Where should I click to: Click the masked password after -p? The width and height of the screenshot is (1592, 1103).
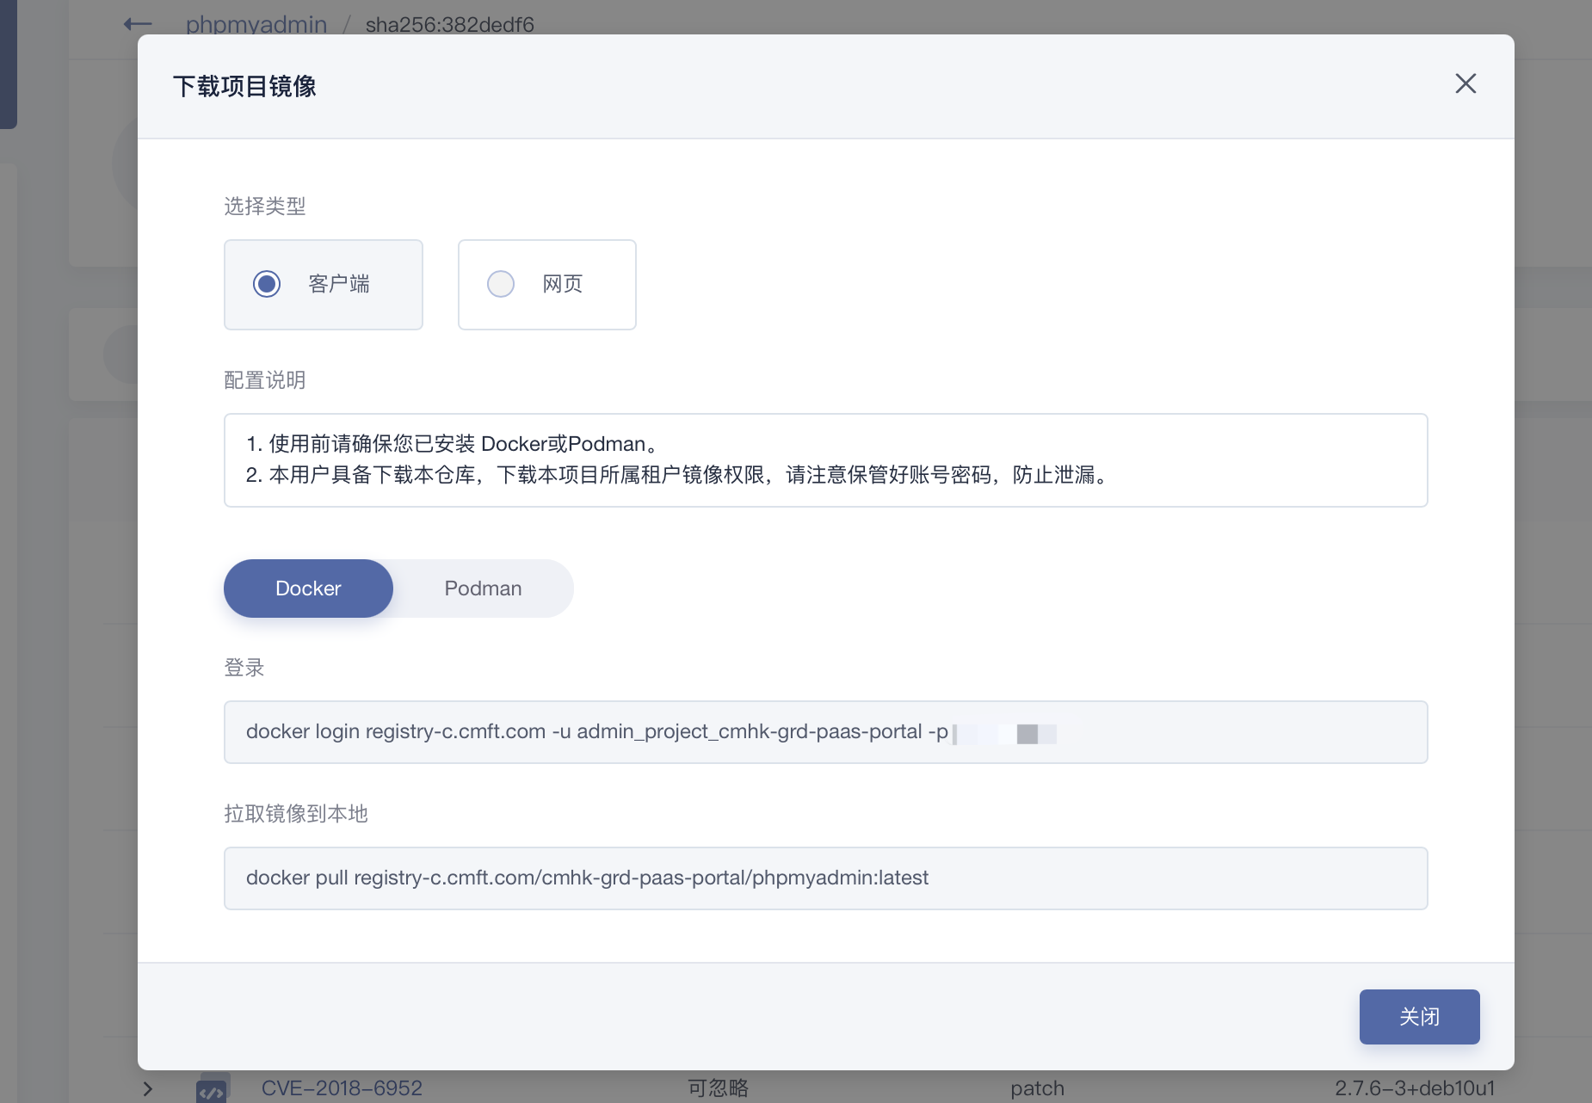[x=1005, y=734]
